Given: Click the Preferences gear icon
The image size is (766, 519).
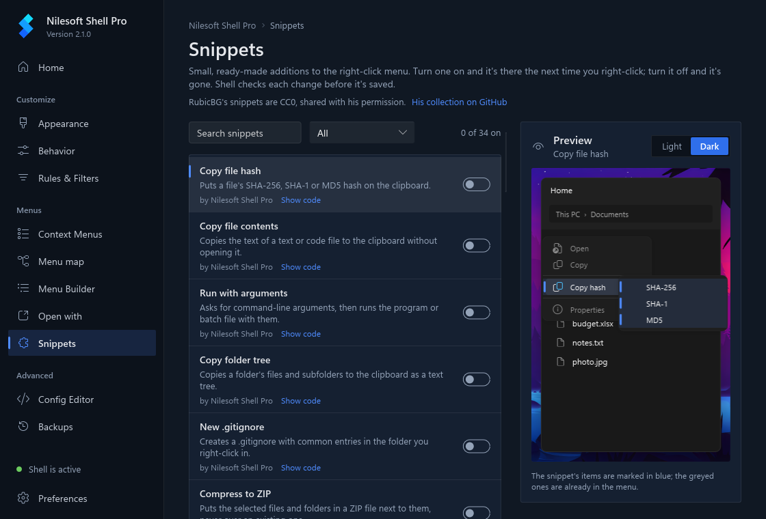Looking at the screenshot, I should 23,498.
